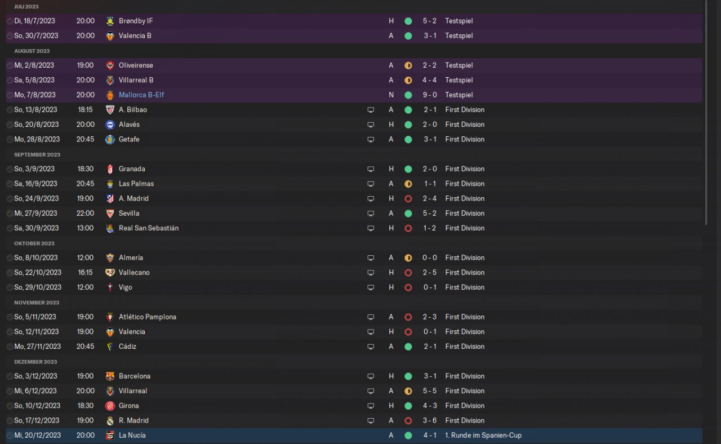
Task: Click the DEZEMBER 2023 month header
Action: [x=35, y=362]
